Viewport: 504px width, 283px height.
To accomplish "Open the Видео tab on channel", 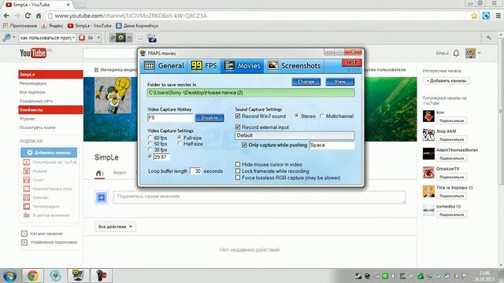I will pyautogui.click(x=120, y=173).
